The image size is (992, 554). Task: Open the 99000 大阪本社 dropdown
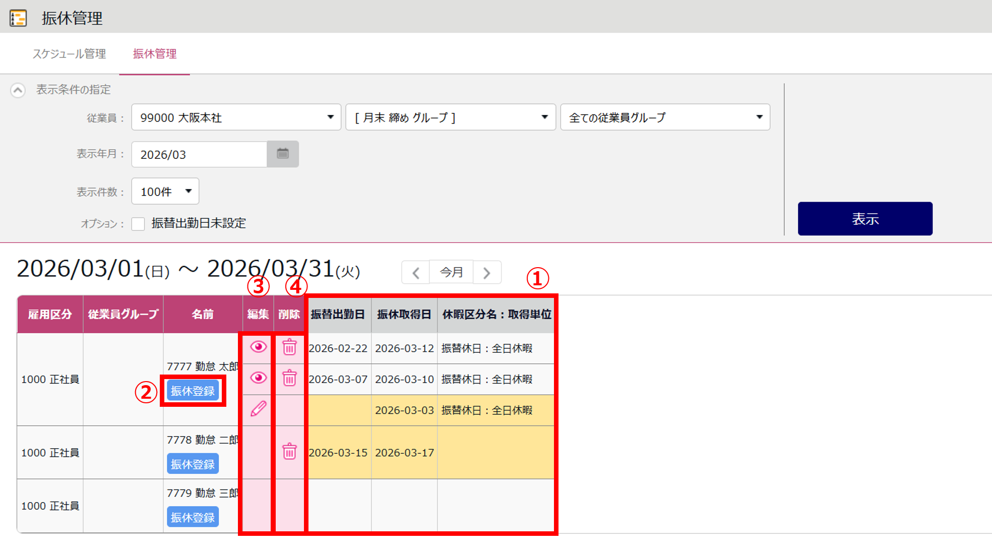point(236,117)
